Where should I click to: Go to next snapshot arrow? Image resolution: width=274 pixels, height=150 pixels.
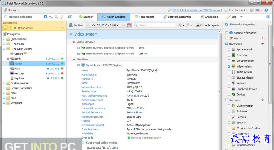pyautogui.click(x=124, y=25)
